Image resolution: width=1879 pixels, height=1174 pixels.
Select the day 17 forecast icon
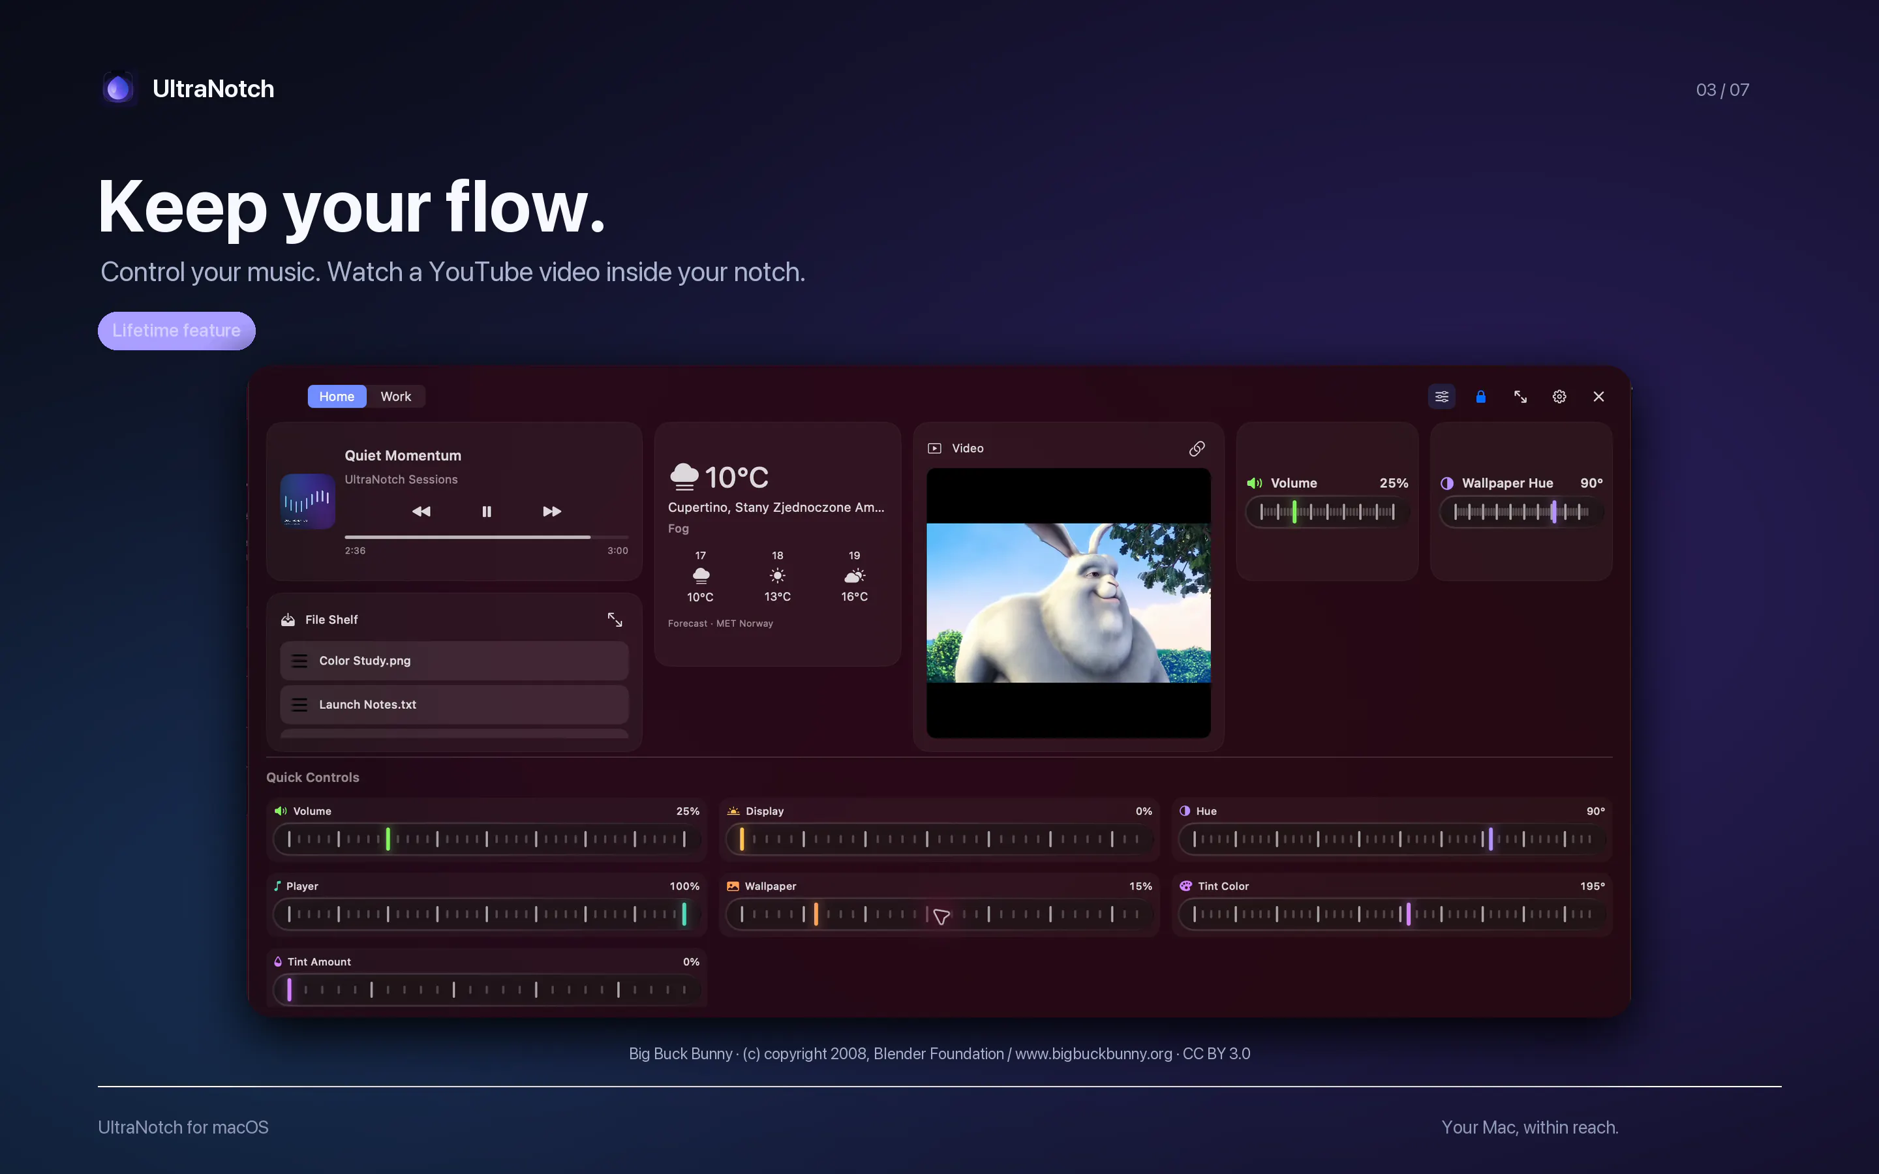(x=700, y=576)
